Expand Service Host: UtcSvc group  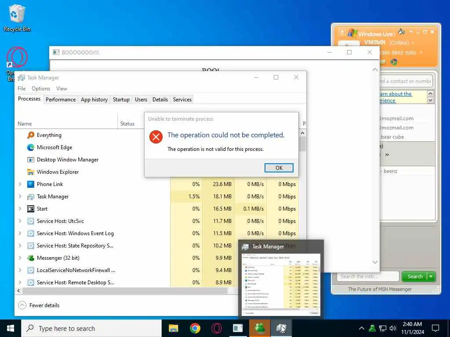pyautogui.click(x=20, y=221)
